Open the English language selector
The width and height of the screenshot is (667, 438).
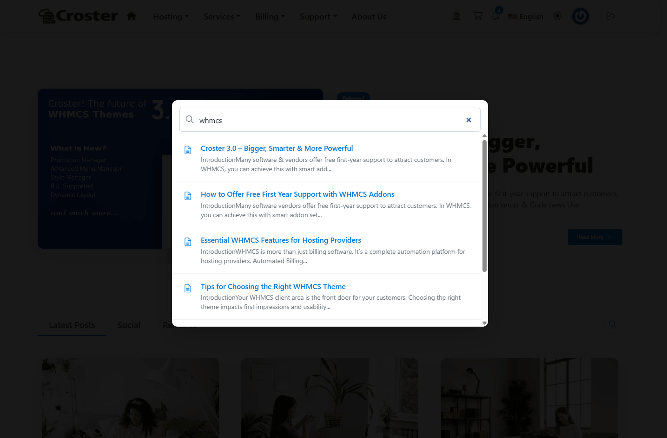tap(526, 17)
